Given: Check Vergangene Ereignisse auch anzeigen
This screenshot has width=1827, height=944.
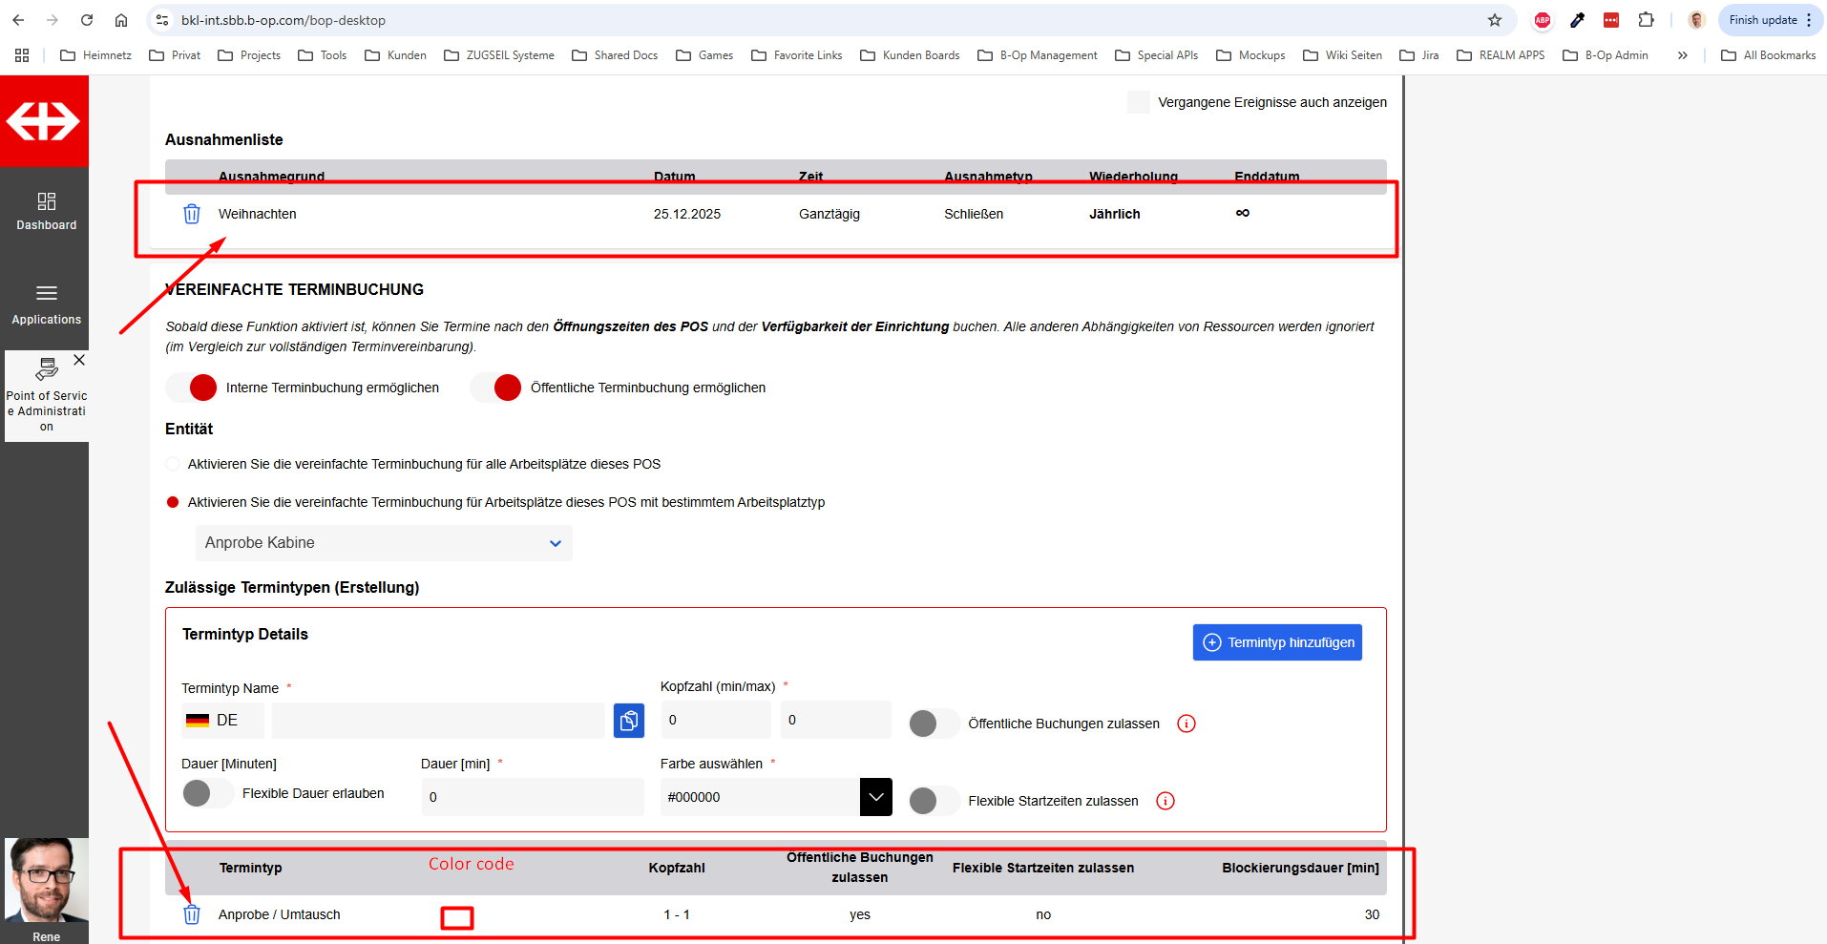Looking at the screenshot, I should [1138, 102].
